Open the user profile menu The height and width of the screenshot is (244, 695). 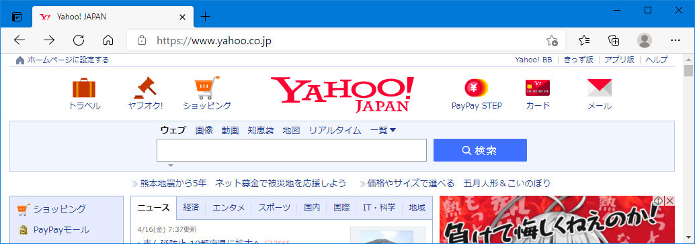click(x=644, y=41)
